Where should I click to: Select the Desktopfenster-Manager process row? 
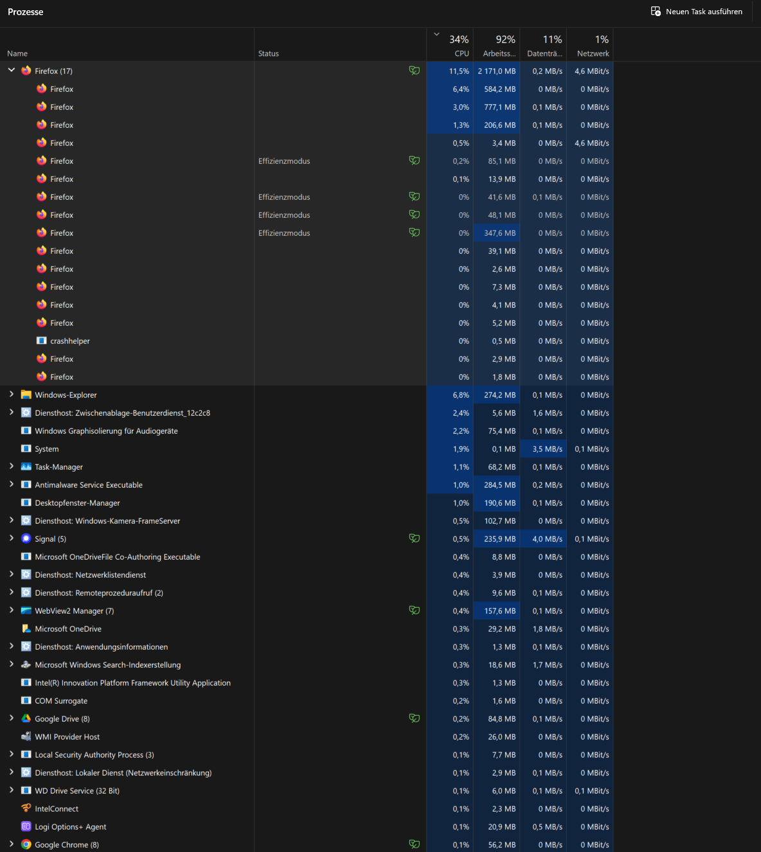click(x=307, y=502)
